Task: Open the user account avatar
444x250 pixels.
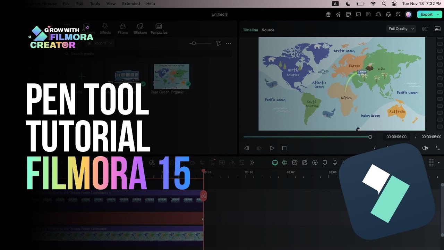Action: pos(409,15)
